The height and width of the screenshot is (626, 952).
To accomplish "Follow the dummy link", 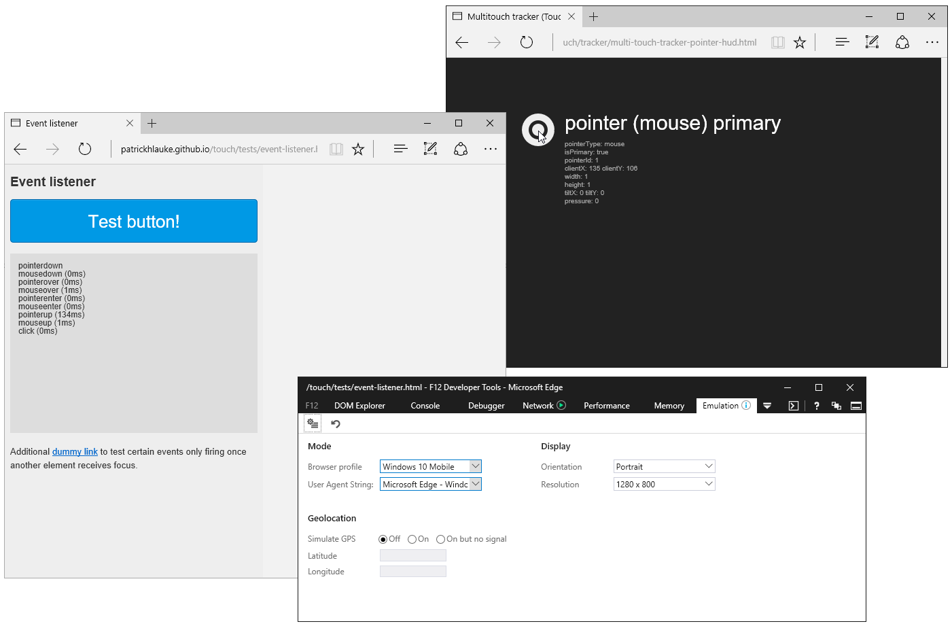I will coord(75,452).
